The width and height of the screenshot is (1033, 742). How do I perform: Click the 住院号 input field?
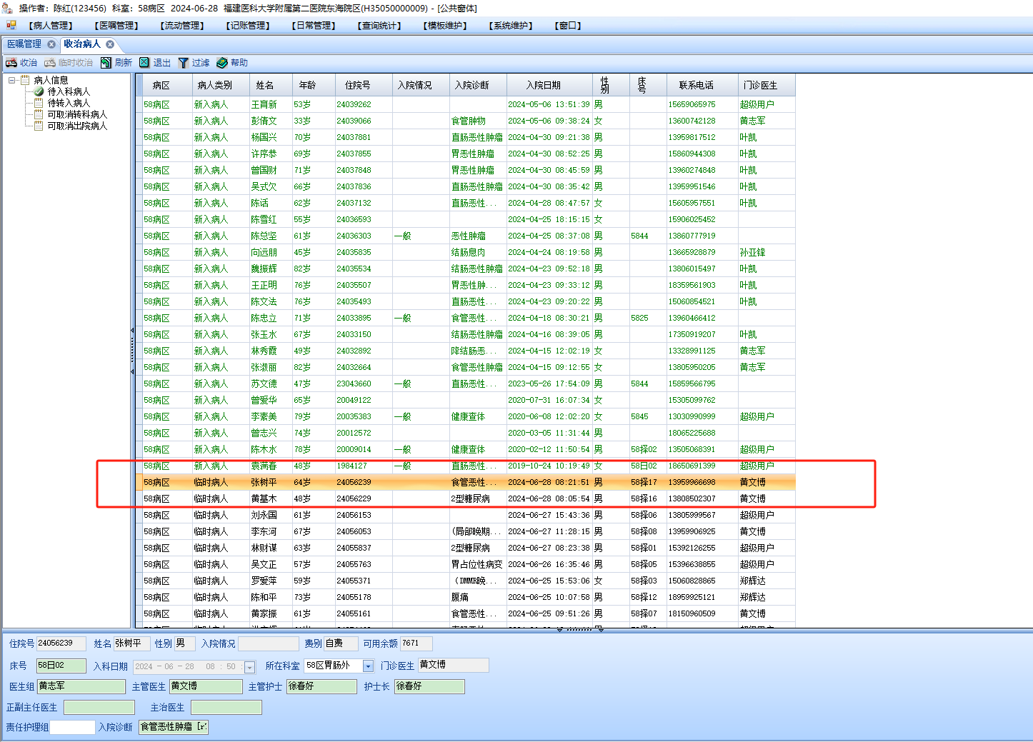point(61,643)
